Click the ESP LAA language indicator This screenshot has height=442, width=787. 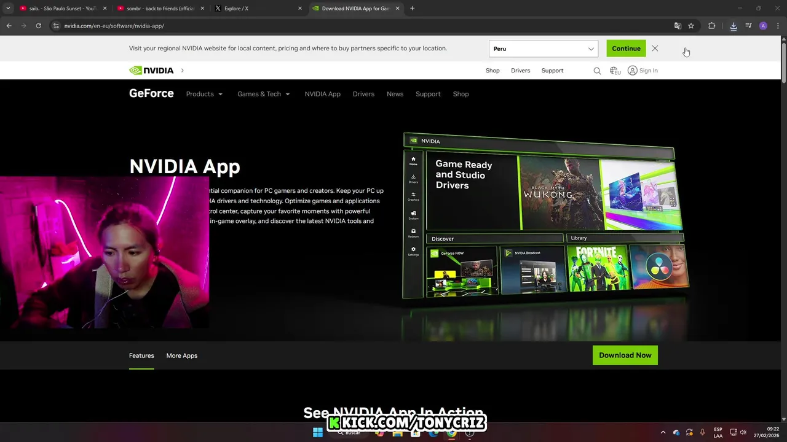718,433
